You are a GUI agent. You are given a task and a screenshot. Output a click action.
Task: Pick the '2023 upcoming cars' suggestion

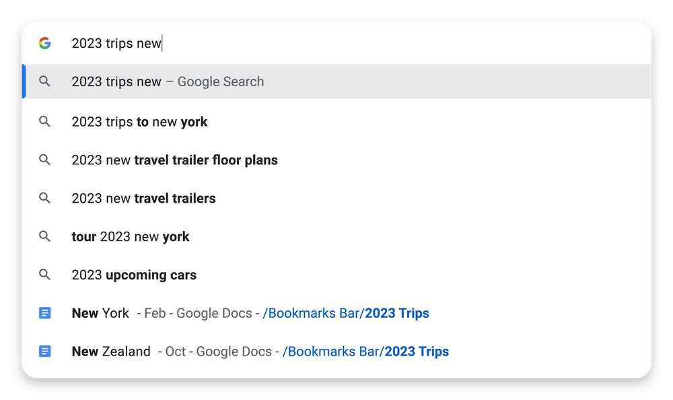coord(134,275)
